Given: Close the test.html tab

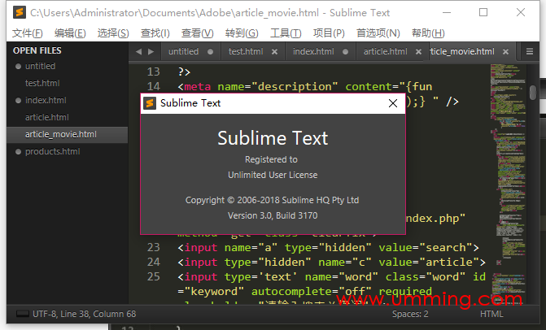Looking at the screenshot, I should tap(274, 52).
